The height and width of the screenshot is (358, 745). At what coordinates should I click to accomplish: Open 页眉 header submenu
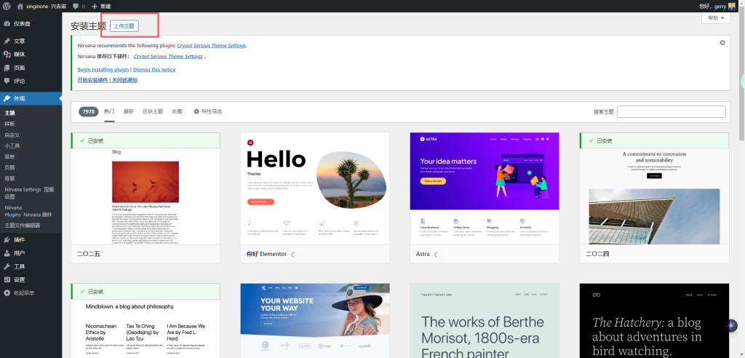10,168
